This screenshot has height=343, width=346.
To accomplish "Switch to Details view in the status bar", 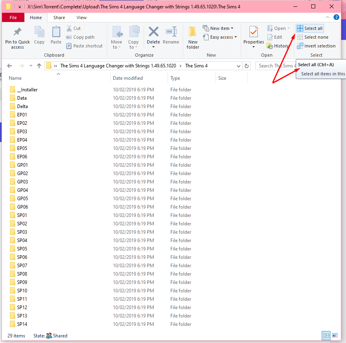I will click(326, 336).
